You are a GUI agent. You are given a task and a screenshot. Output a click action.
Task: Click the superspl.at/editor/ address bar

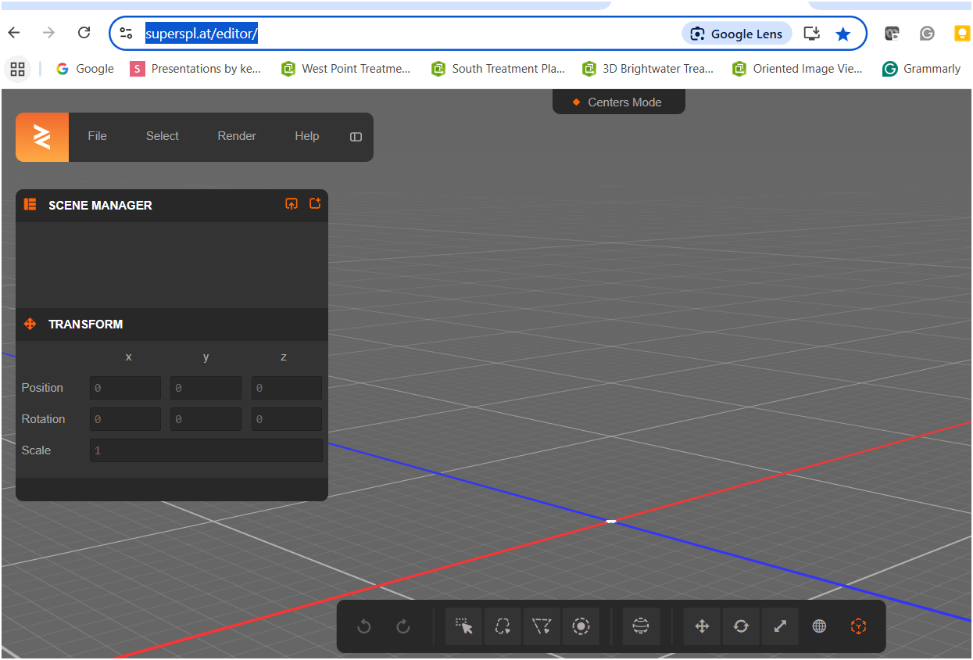click(202, 34)
